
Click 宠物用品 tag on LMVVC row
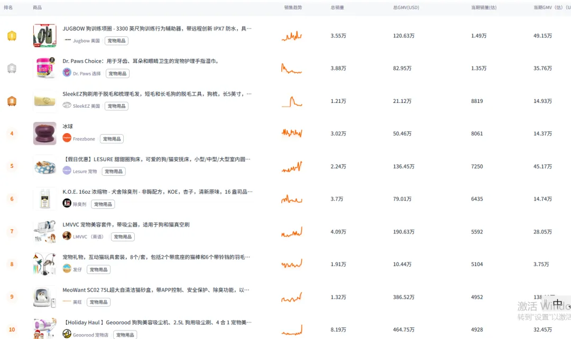tap(123, 237)
